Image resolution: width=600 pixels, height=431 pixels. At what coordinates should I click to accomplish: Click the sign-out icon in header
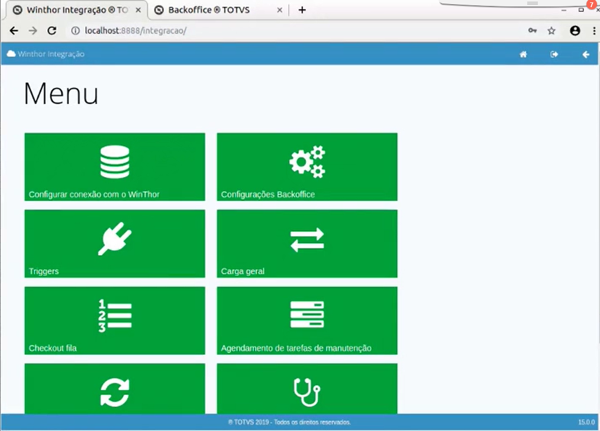point(554,54)
